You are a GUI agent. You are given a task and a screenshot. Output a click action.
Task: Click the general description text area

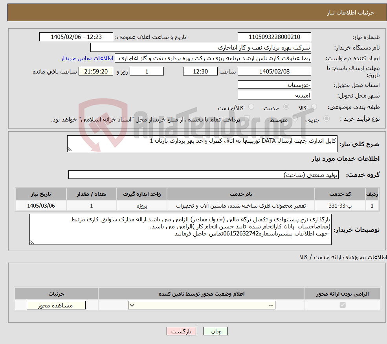[202, 144]
